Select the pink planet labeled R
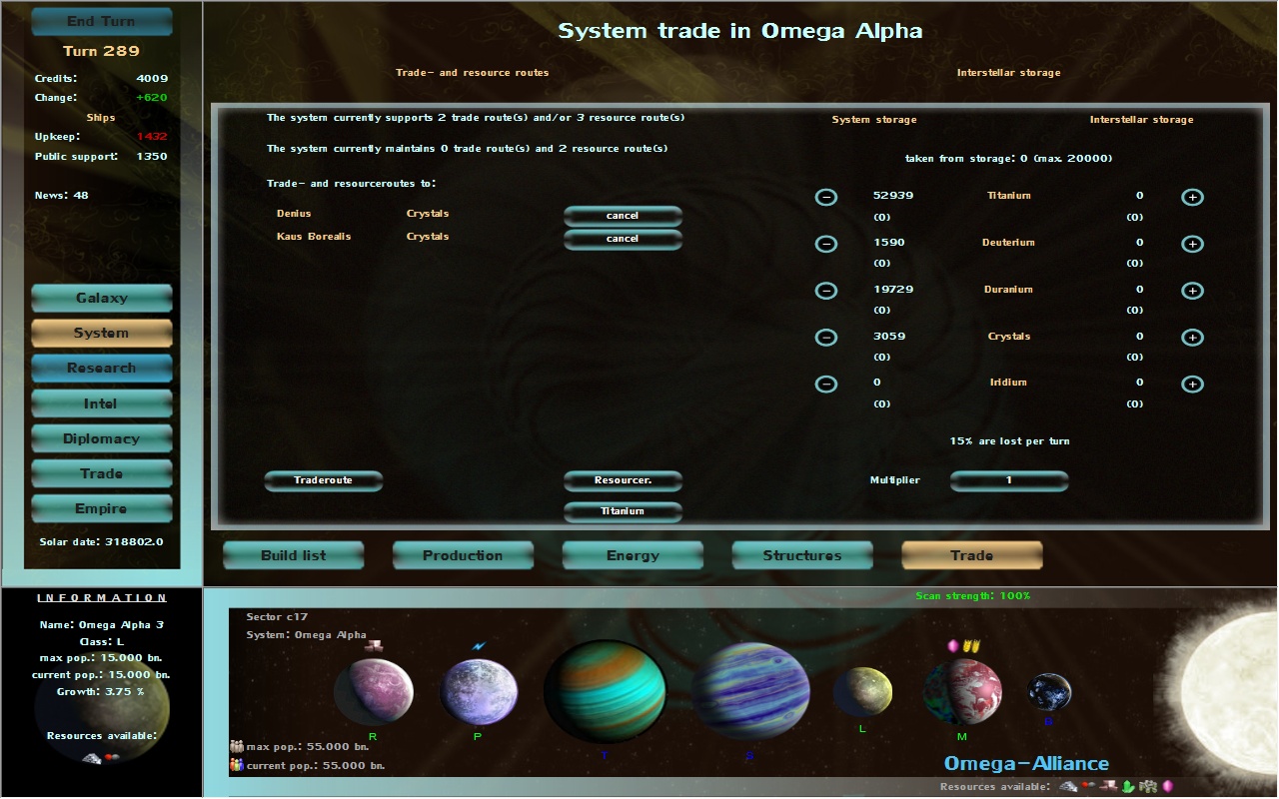The width and height of the screenshot is (1279, 799). (373, 691)
